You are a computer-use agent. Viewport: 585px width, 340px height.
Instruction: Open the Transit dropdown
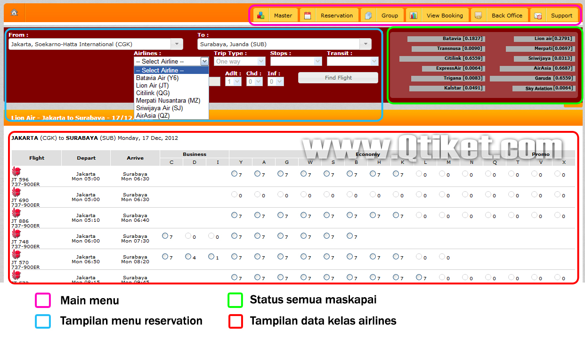[353, 61]
